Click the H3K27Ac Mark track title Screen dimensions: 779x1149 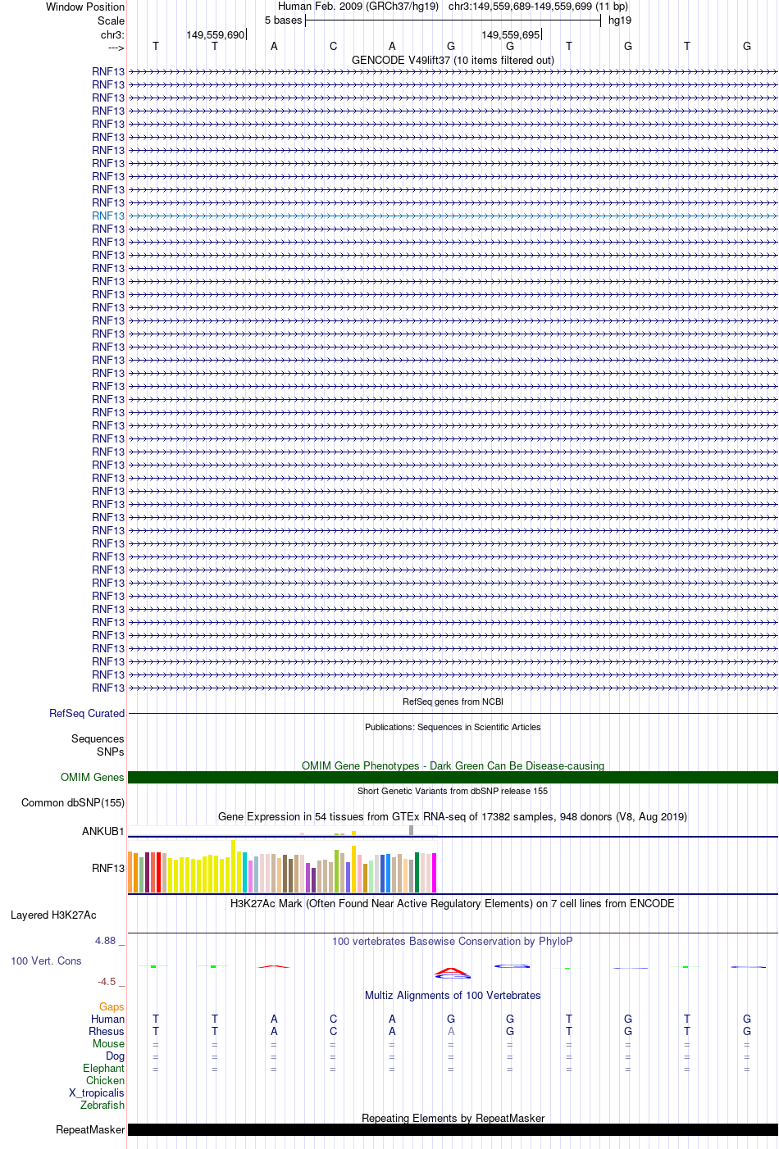click(453, 903)
